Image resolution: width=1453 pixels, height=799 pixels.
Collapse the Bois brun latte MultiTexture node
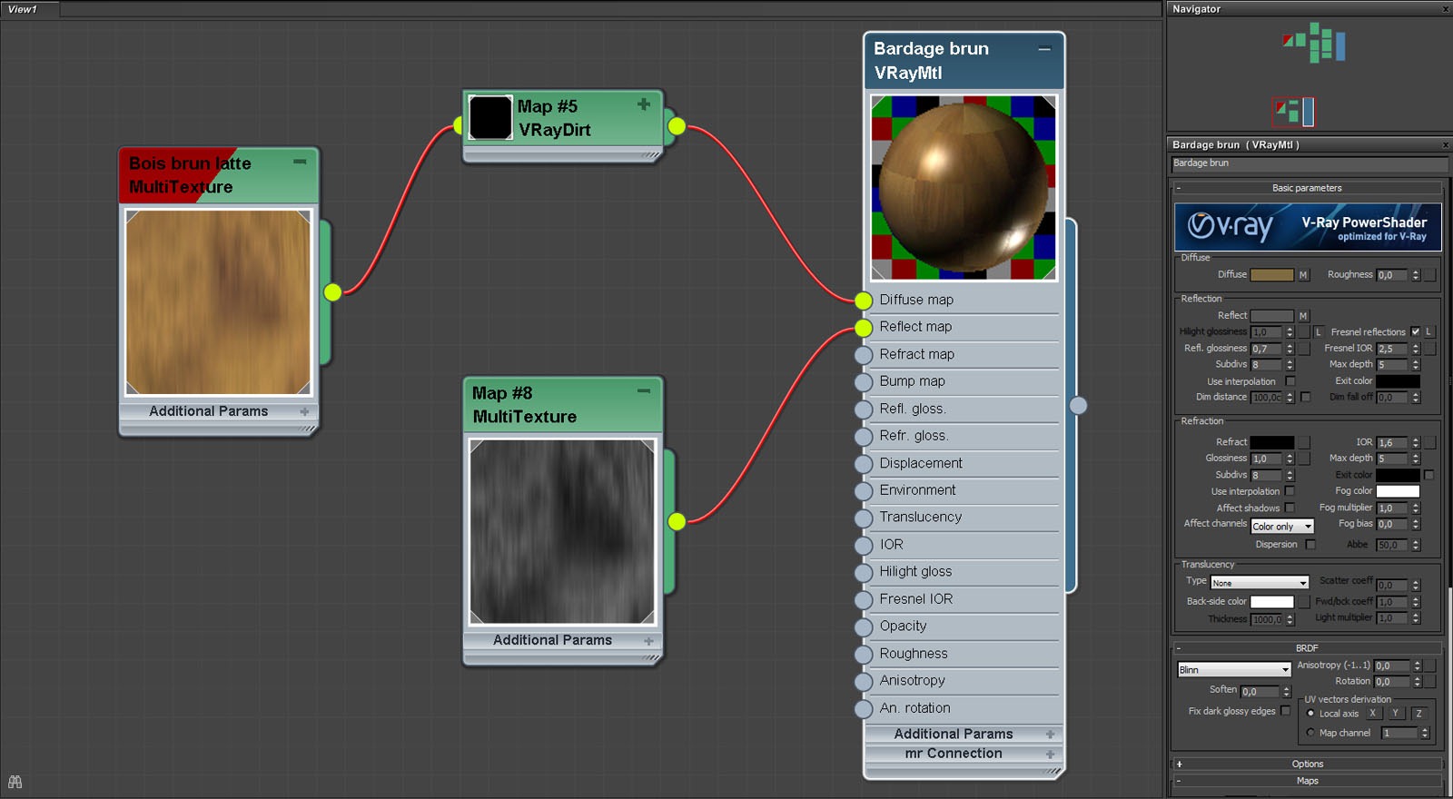point(300,162)
